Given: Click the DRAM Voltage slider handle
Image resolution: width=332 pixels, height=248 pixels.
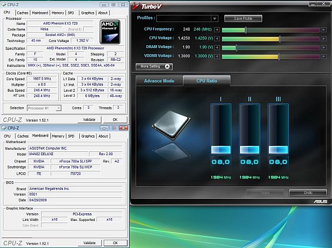Looking at the screenshot, I should (237, 48).
